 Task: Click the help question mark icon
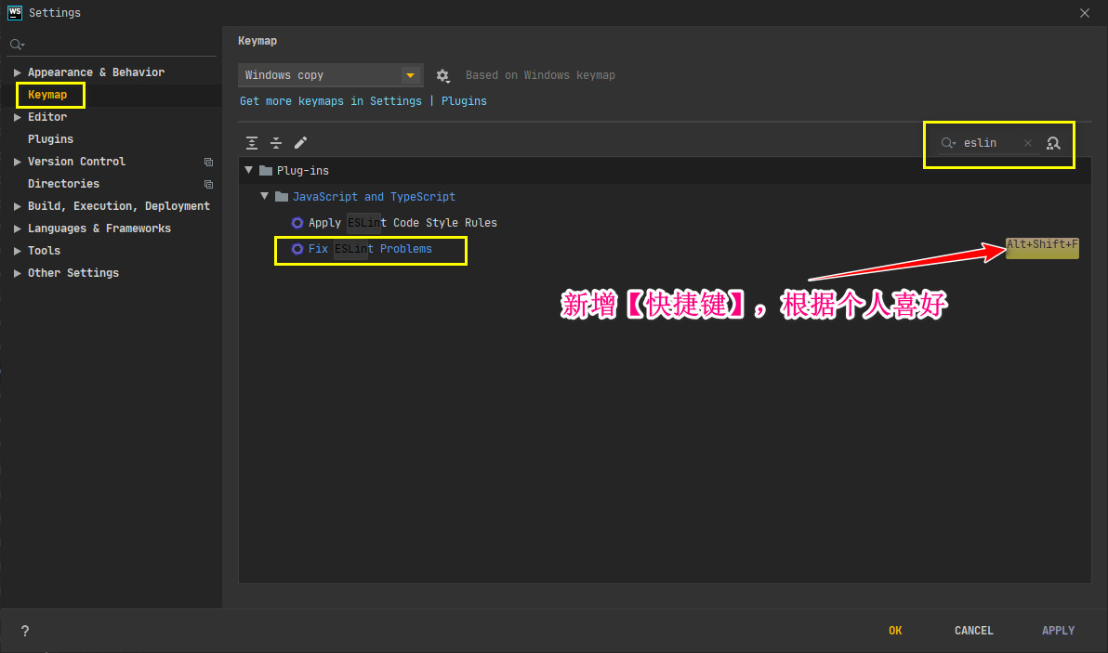pyautogui.click(x=25, y=631)
